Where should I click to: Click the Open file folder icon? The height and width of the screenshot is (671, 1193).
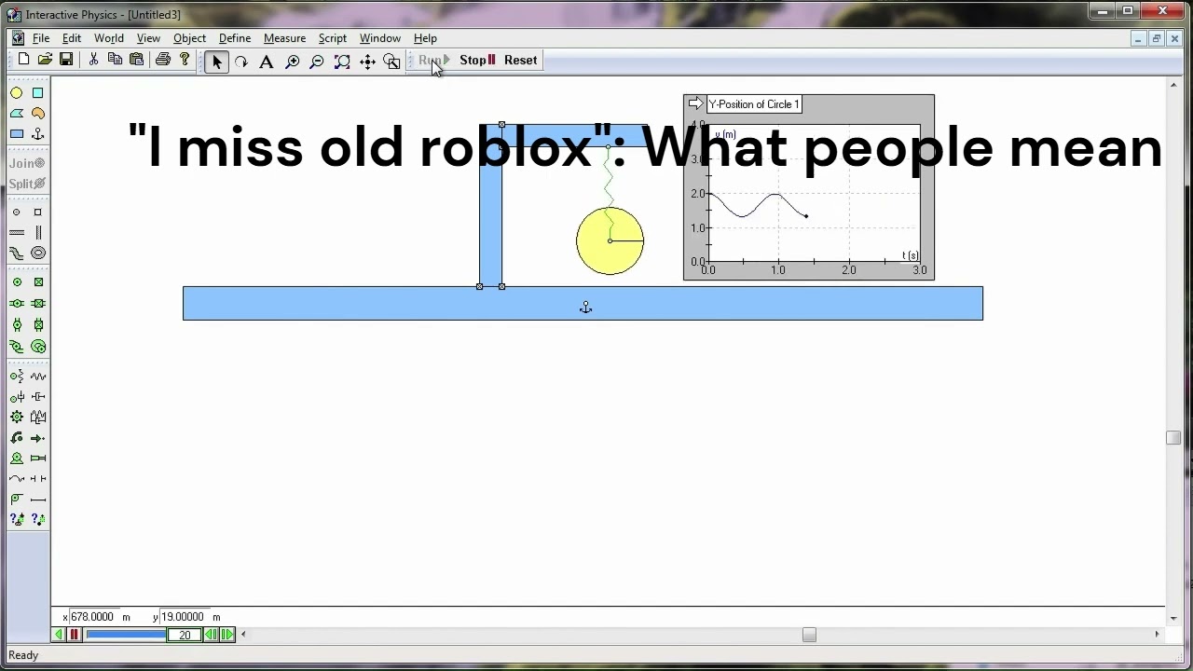click(45, 60)
